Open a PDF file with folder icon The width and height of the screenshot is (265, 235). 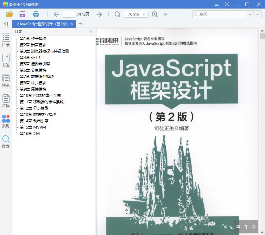tap(9, 14)
